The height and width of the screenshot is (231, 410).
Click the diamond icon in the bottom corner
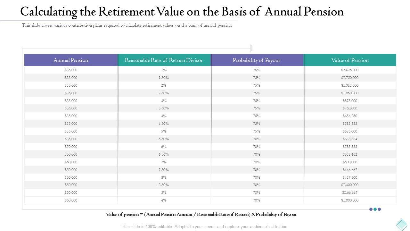[x=401, y=224]
